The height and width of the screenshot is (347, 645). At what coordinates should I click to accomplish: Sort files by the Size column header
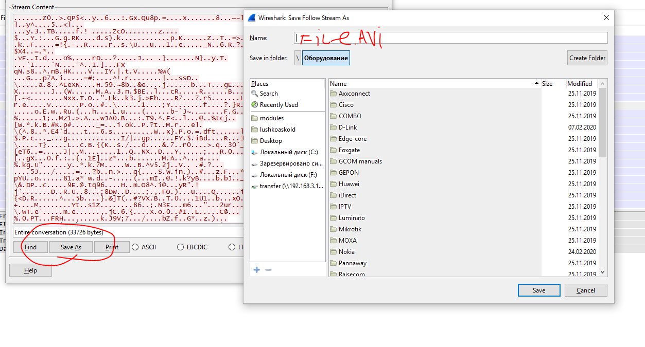pos(552,84)
